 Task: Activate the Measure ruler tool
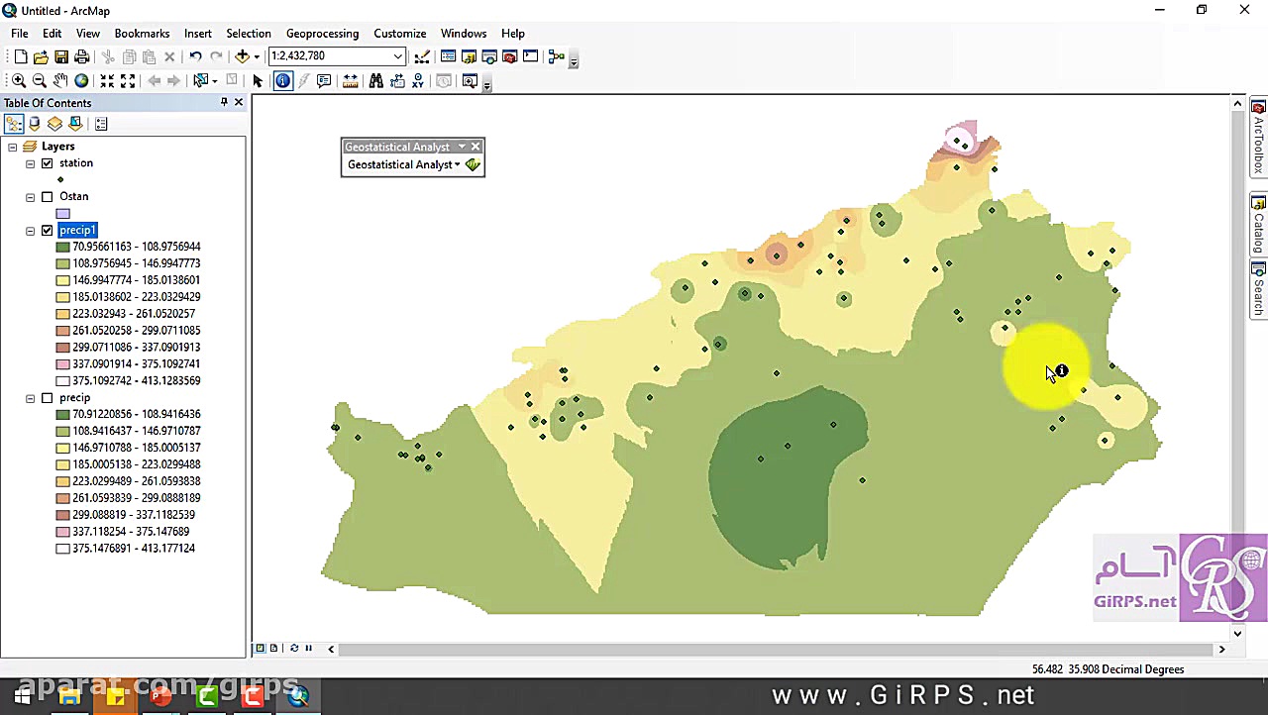tap(350, 81)
